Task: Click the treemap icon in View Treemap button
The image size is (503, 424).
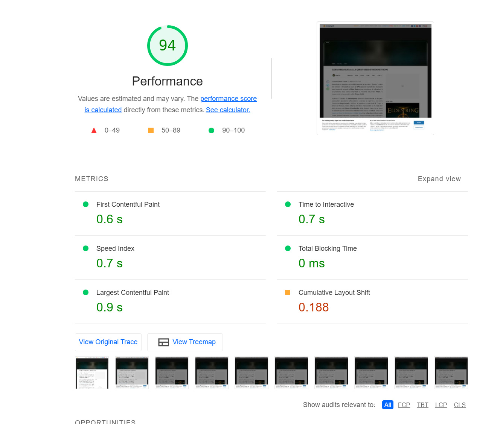Action: (x=163, y=342)
